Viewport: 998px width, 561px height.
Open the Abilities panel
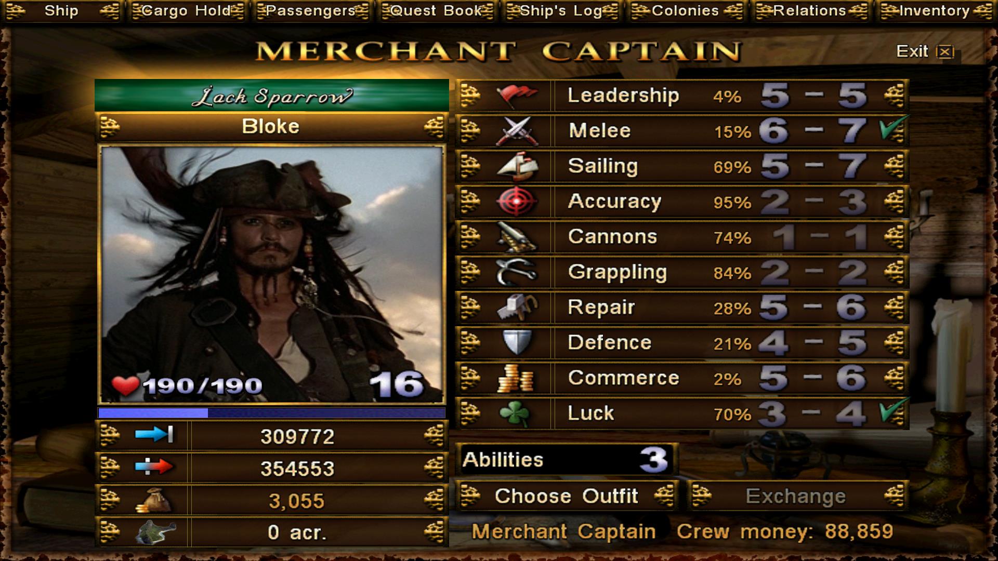(567, 460)
